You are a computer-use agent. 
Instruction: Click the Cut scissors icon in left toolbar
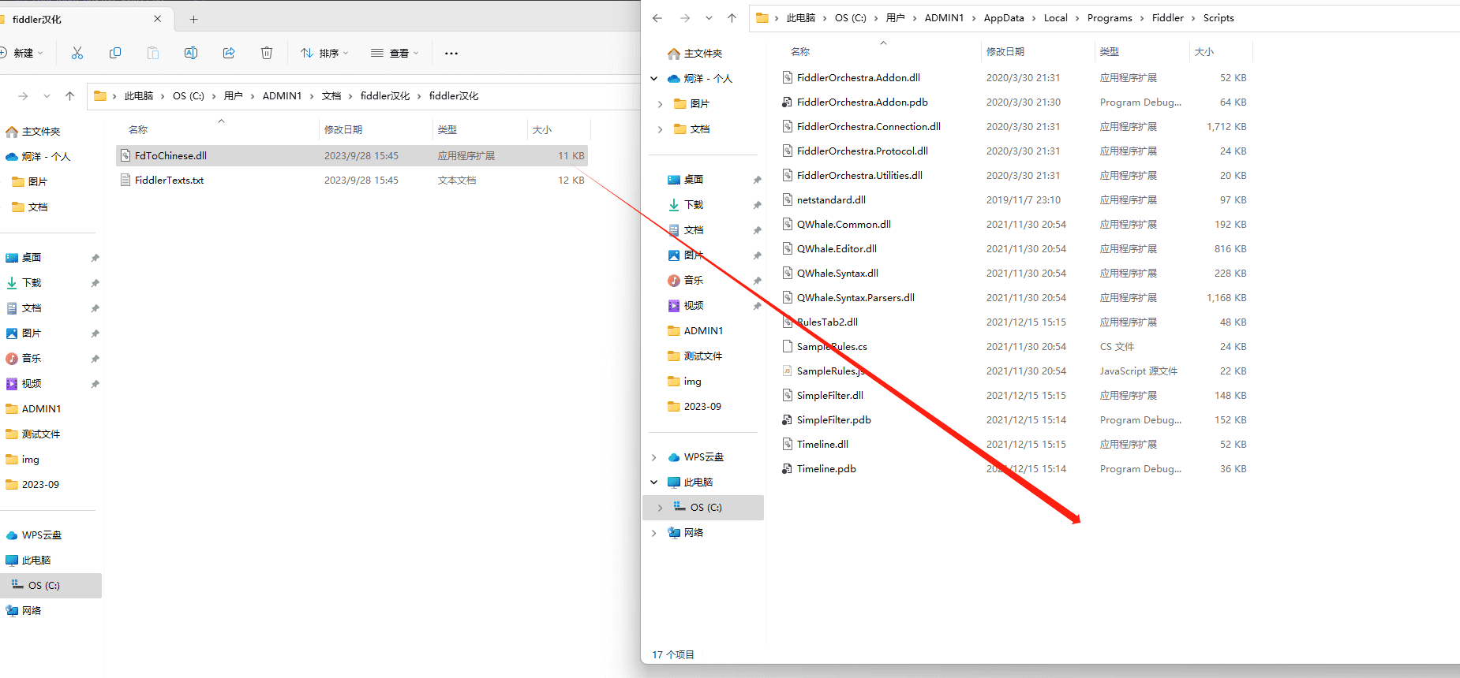tap(77, 53)
